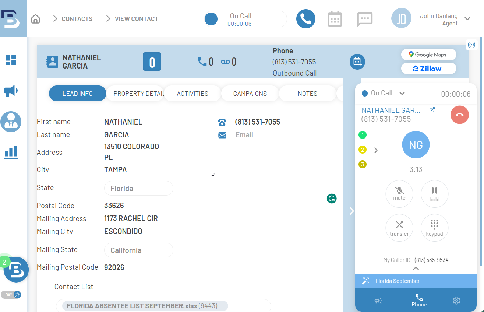Viewport: 484px width, 312px height.
Task: Open the softphone On Call status dropdown
Action: click(402, 93)
